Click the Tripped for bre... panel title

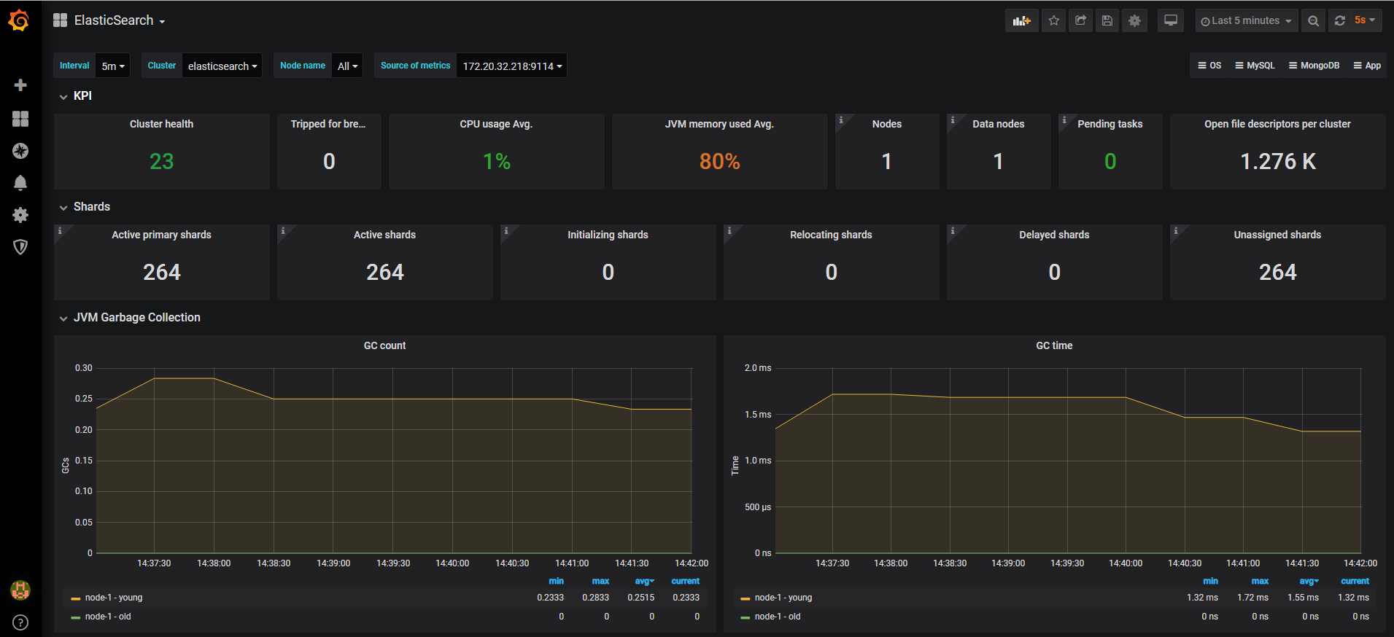tap(328, 124)
